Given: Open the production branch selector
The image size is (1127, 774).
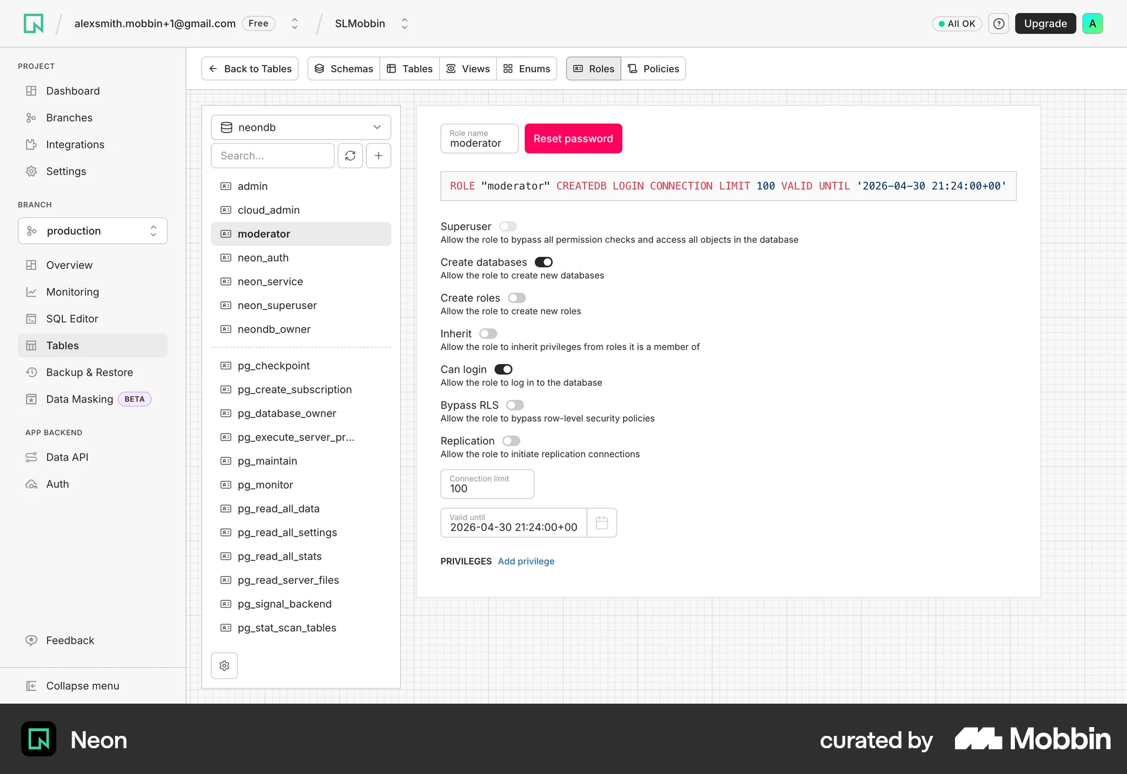Looking at the screenshot, I should [x=93, y=231].
